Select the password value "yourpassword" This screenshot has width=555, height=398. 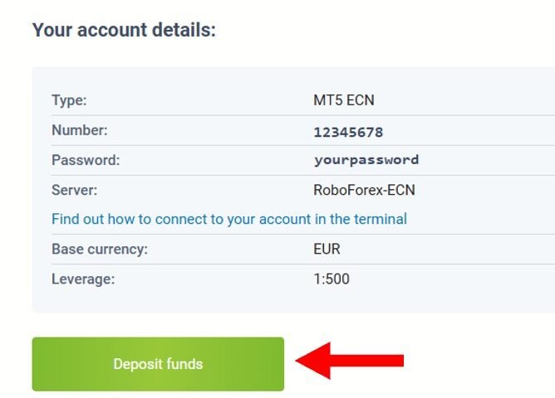[x=366, y=160]
